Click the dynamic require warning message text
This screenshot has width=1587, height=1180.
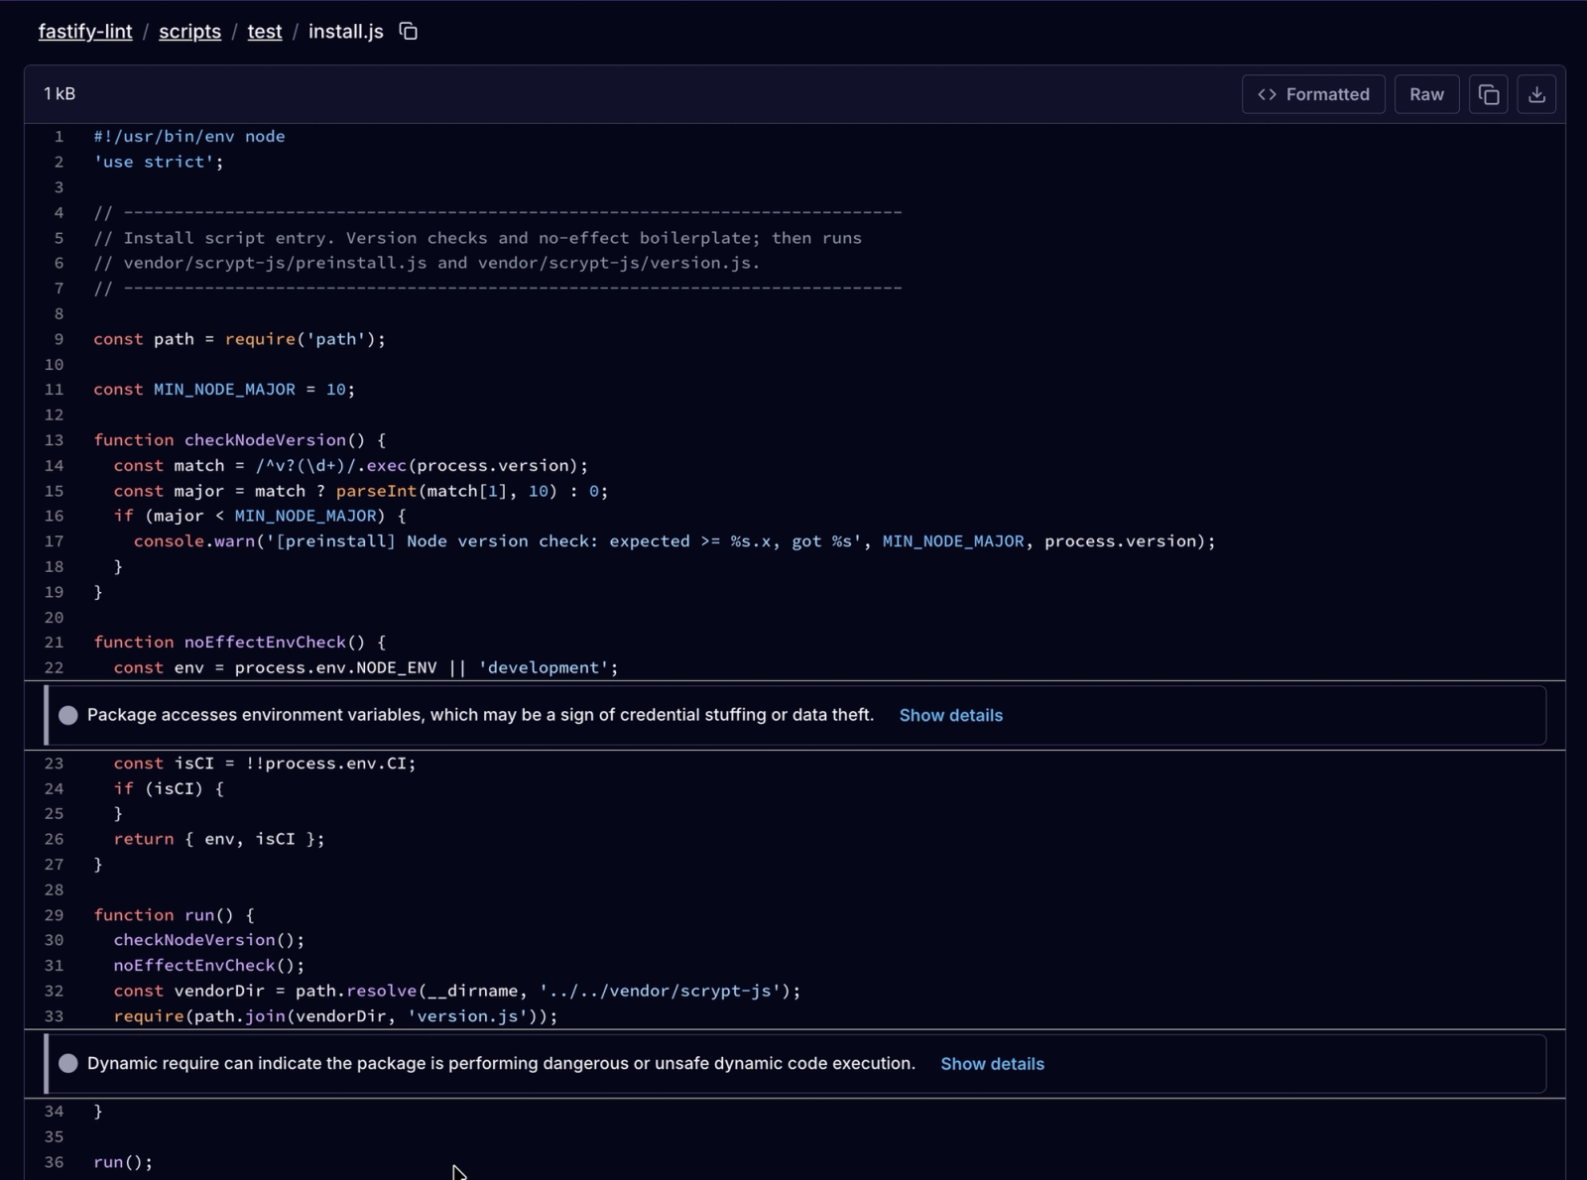tap(501, 1064)
